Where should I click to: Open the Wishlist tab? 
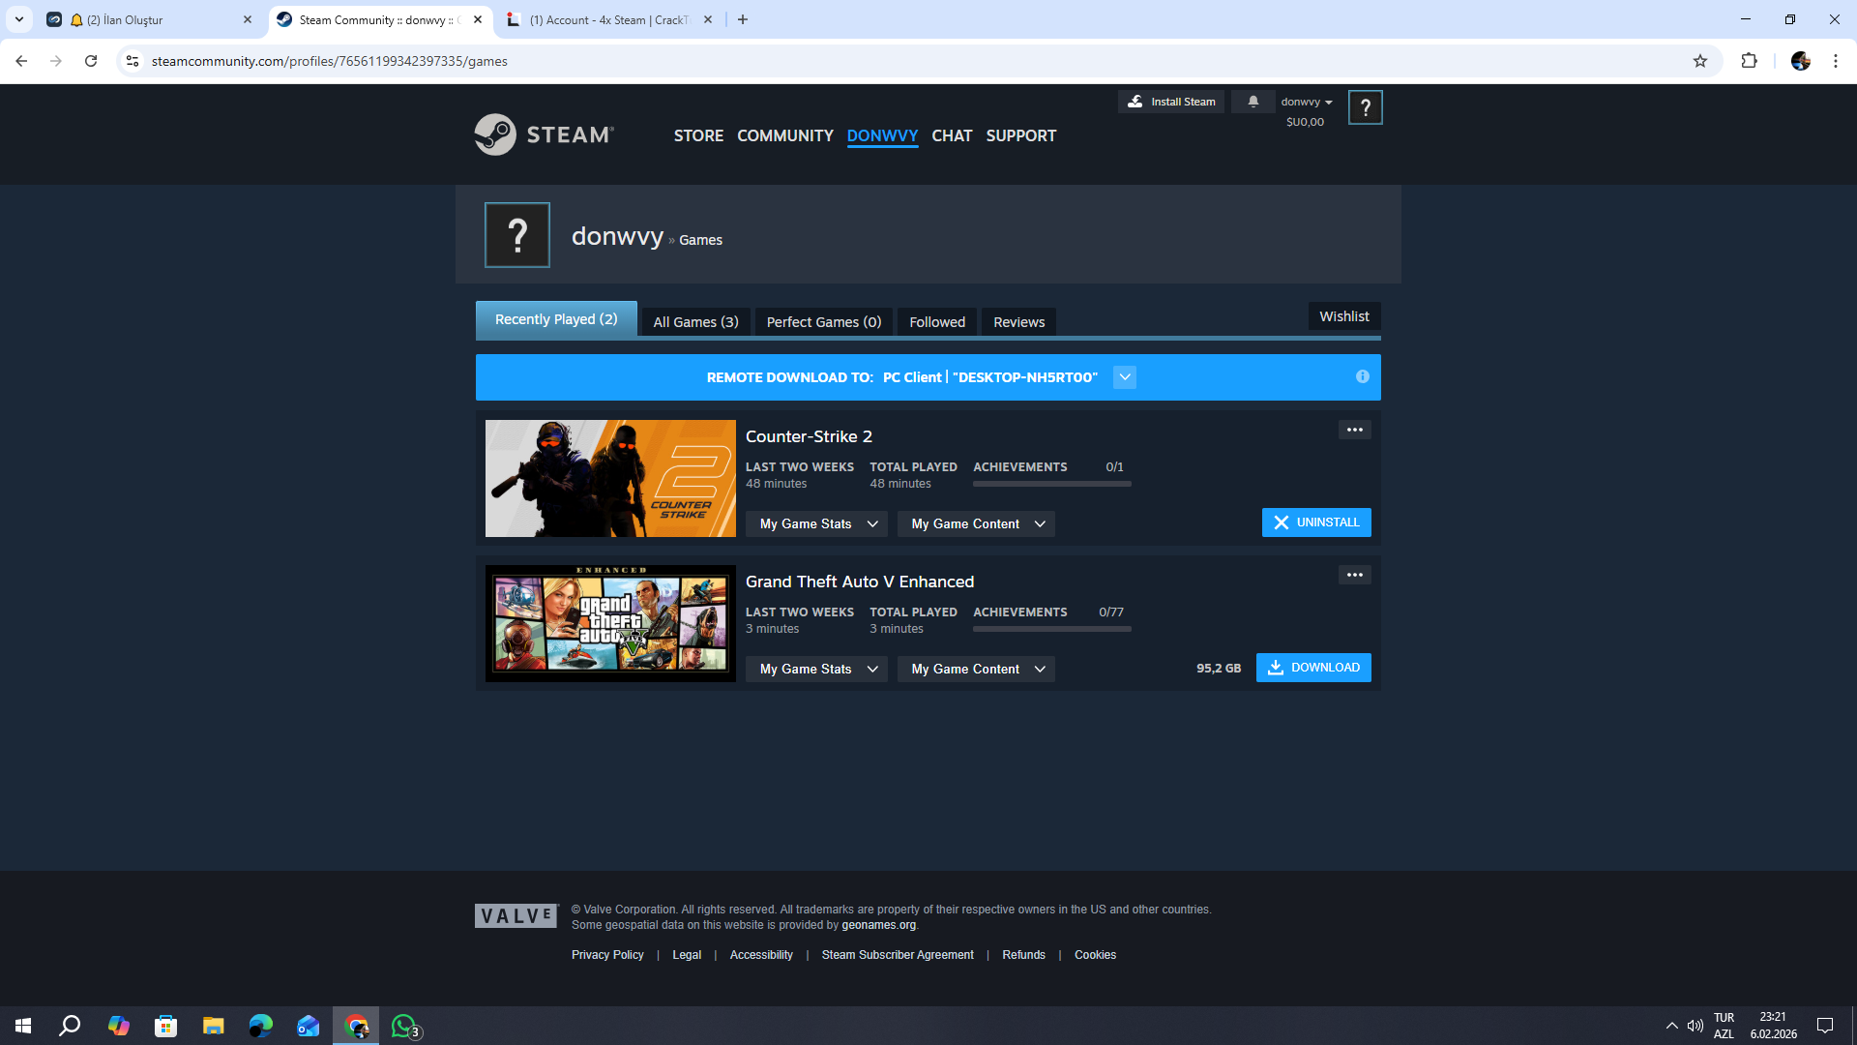(x=1344, y=316)
